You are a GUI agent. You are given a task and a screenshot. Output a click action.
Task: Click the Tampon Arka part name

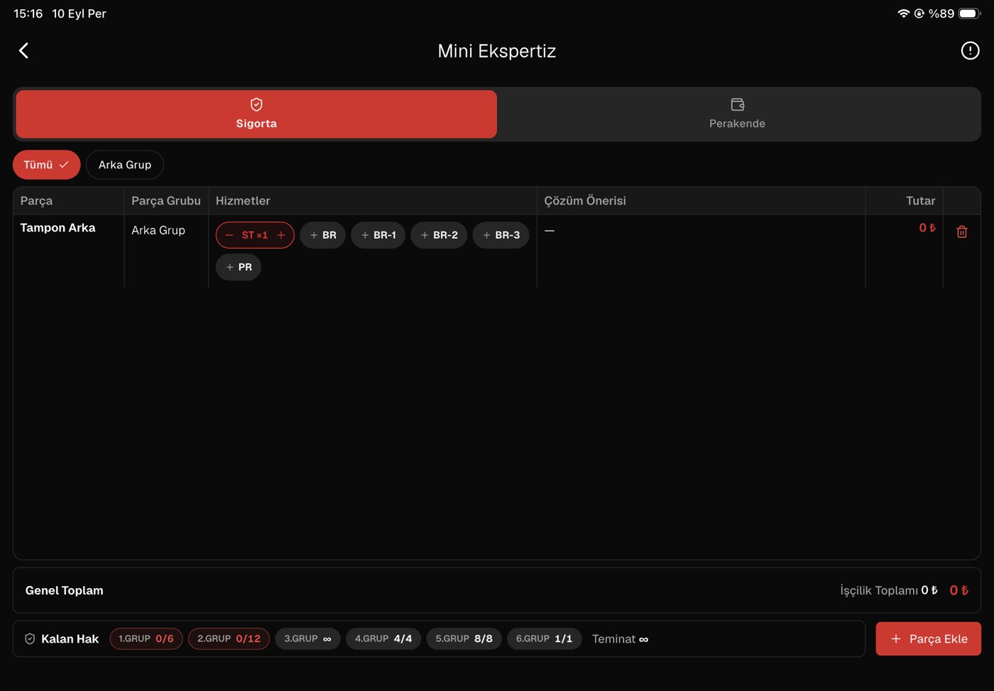tap(58, 228)
